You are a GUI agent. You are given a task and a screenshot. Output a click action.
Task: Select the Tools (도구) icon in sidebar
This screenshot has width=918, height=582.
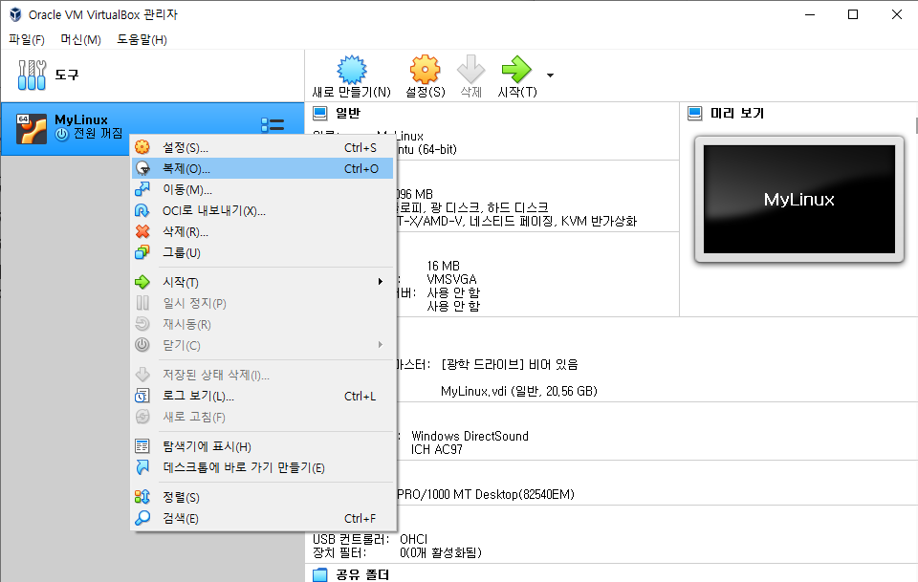click(32, 75)
